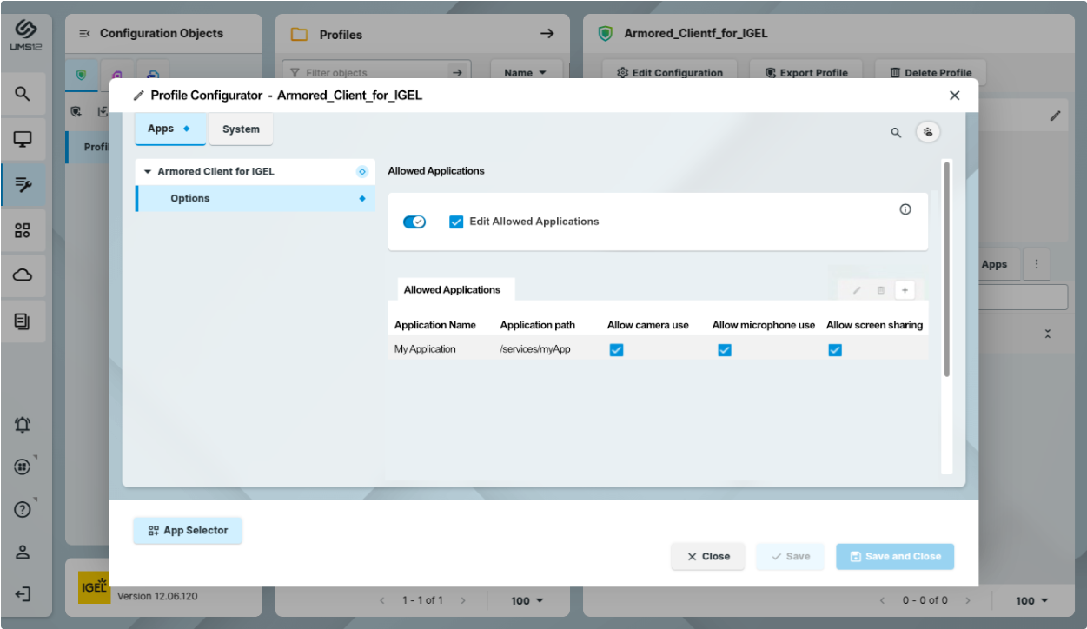
Task: Click the cloud icon in left sidebar
Action: pyautogui.click(x=23, y=275)
